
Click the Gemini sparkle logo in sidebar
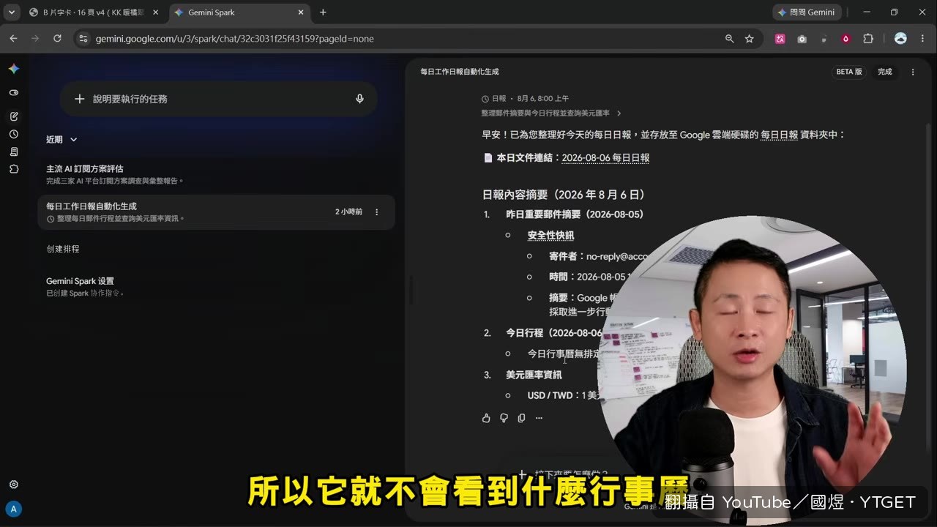tap(13, 69)
